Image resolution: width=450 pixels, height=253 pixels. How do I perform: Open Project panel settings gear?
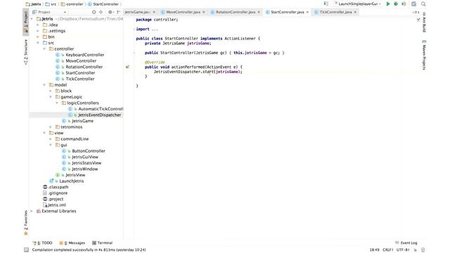[110, 12]
